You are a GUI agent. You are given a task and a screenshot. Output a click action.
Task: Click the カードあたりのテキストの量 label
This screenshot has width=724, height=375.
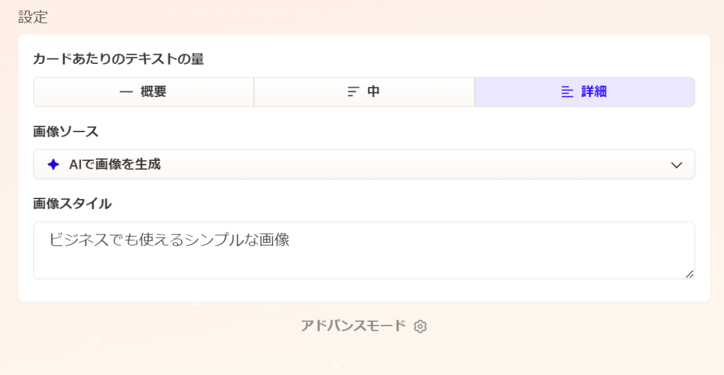point(118,59)
